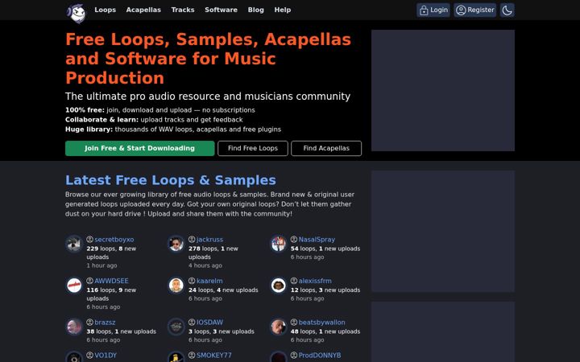Open the Acapellas menu item
The width and height of the screenshot is (580, 362).
[143, 10]
